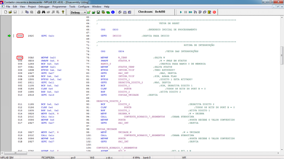The image size is (284, 159).
Task: Click the vertical scrollbar down arrow
Action: [x=282, y=150]
